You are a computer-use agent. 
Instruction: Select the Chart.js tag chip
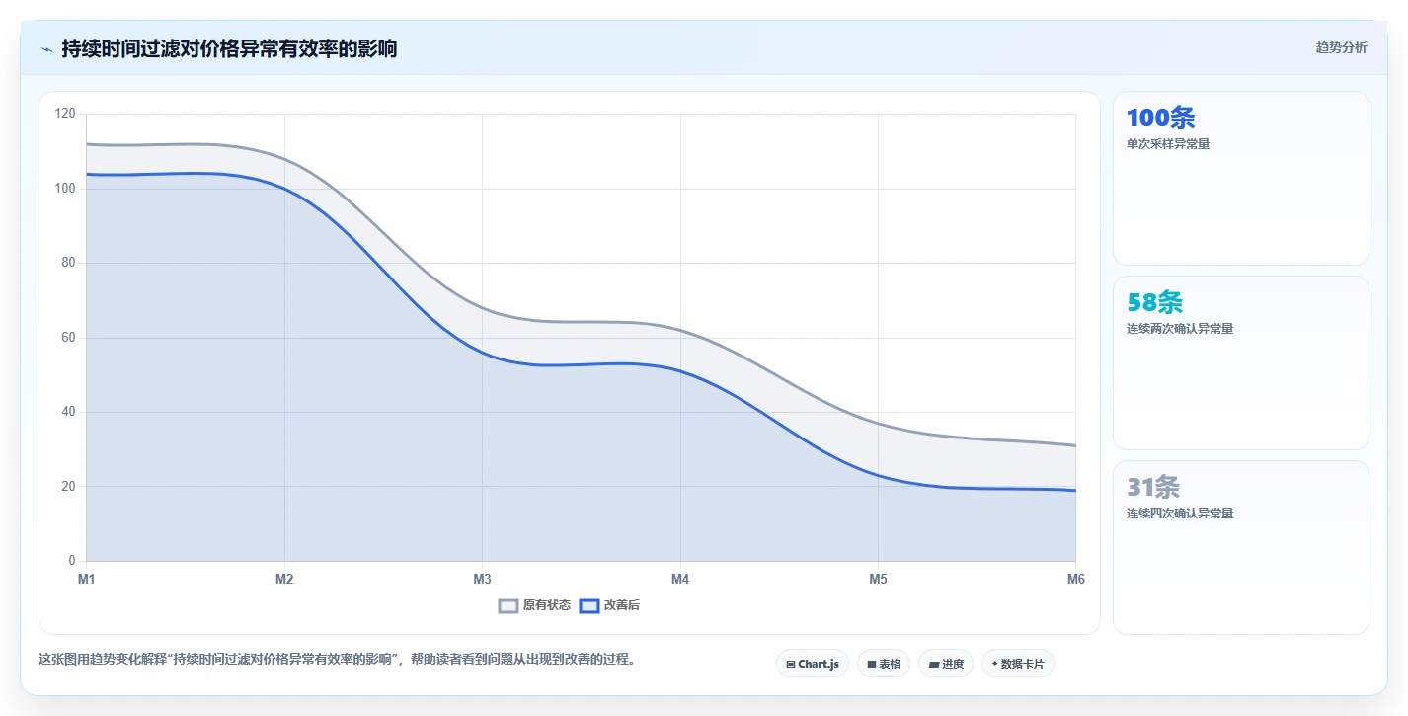tap(813, 664)
